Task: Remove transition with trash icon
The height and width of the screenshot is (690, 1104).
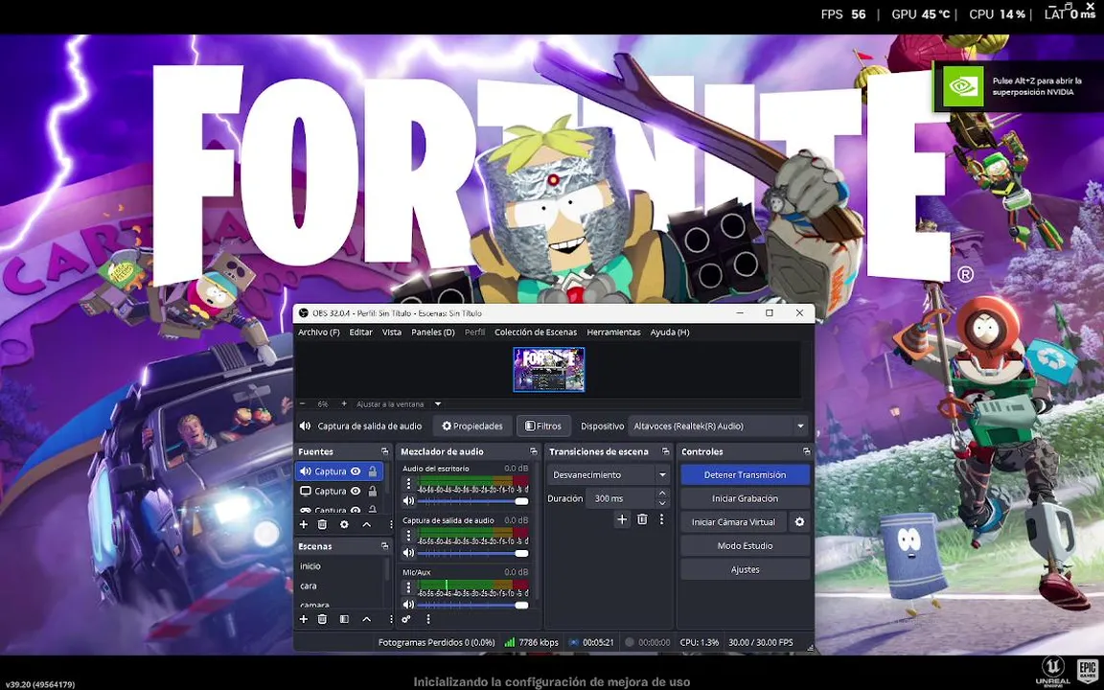Action: click(642, 519)
